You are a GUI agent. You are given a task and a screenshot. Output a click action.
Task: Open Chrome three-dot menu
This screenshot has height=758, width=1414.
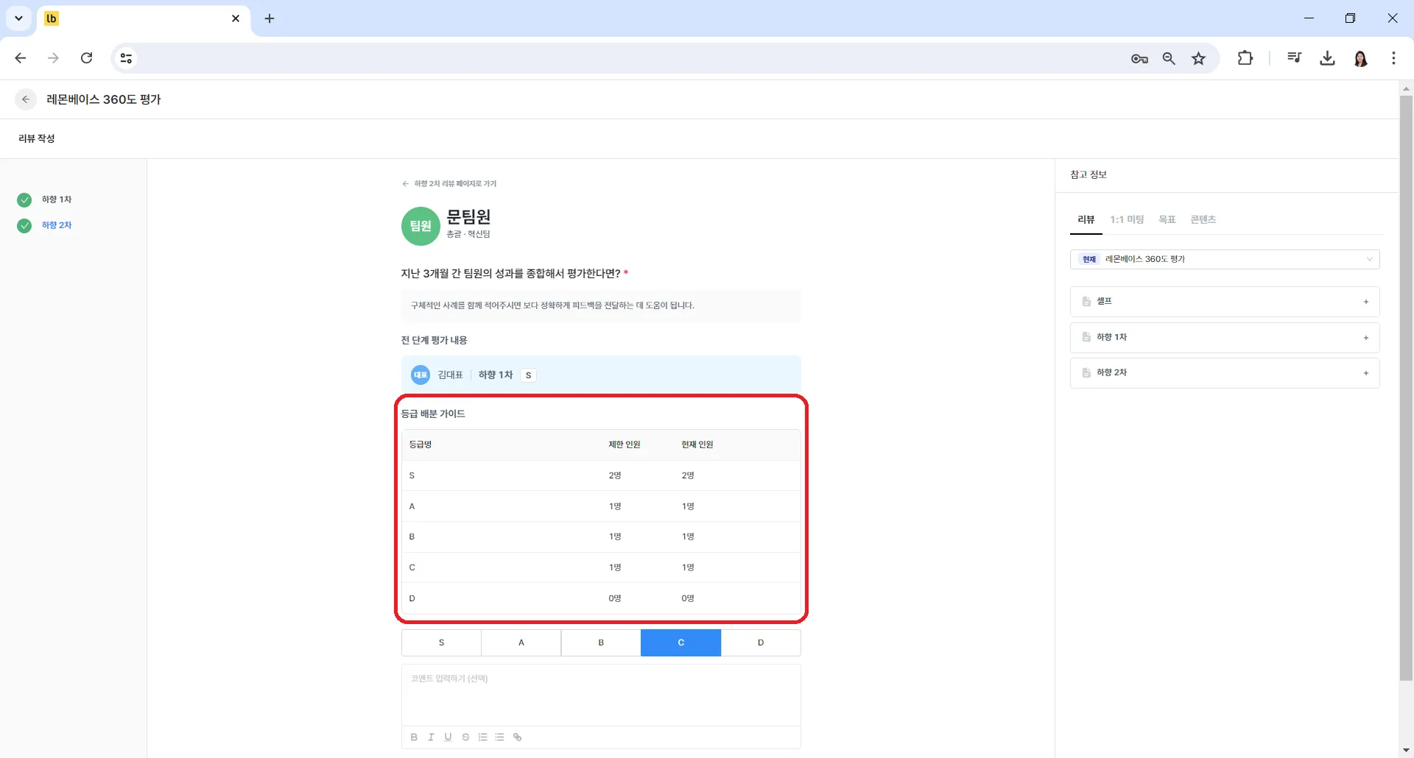point(1393,58)
